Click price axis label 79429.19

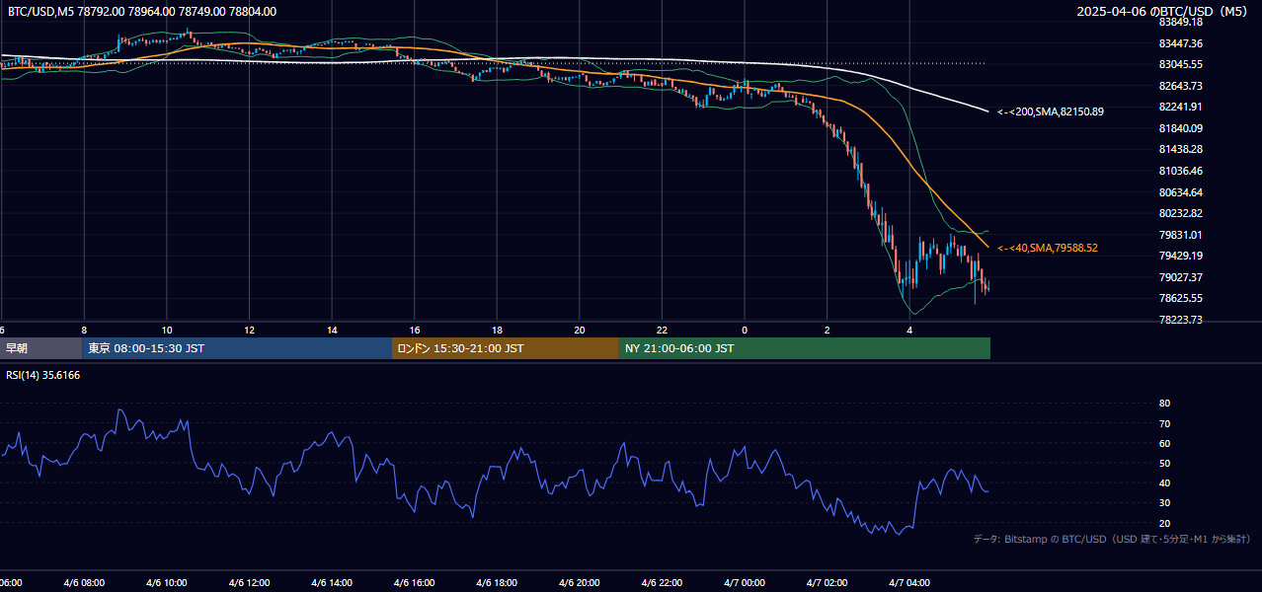click(1180, 256)
